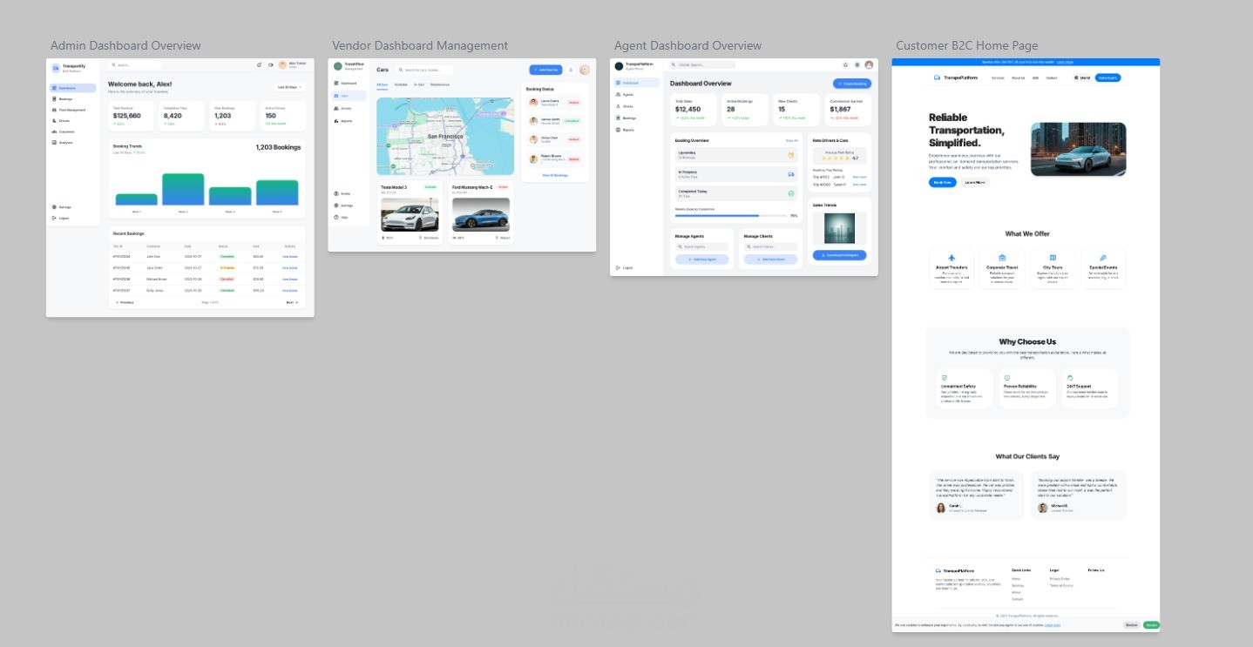1253x647 pixels.
Task: Open About Us link in Customer home navbar
Action: pyautogui.click(x=1018, y=78)
